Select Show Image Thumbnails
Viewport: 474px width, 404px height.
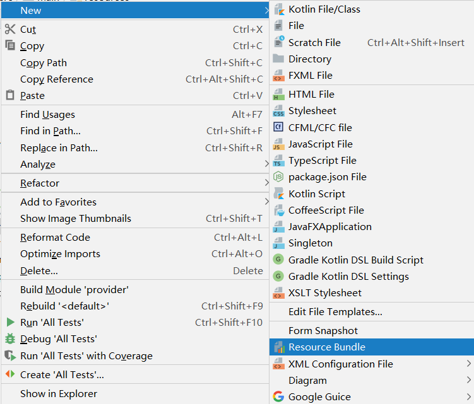[x=135, y=218]
